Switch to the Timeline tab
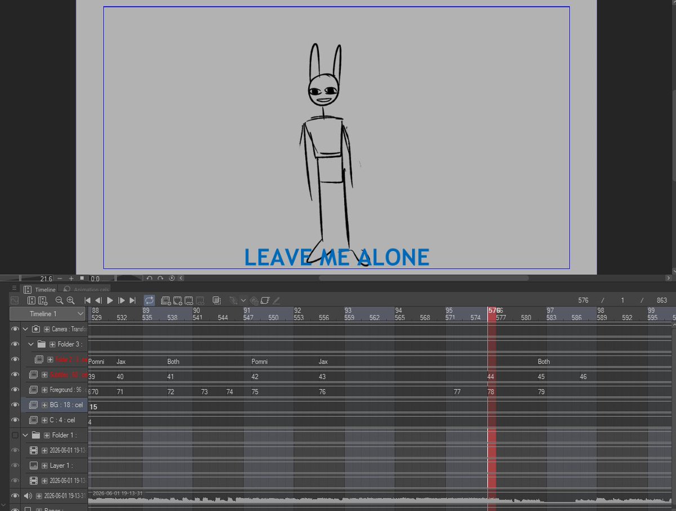676x511 pixels. pyautogui.click(x=41, y=290)
